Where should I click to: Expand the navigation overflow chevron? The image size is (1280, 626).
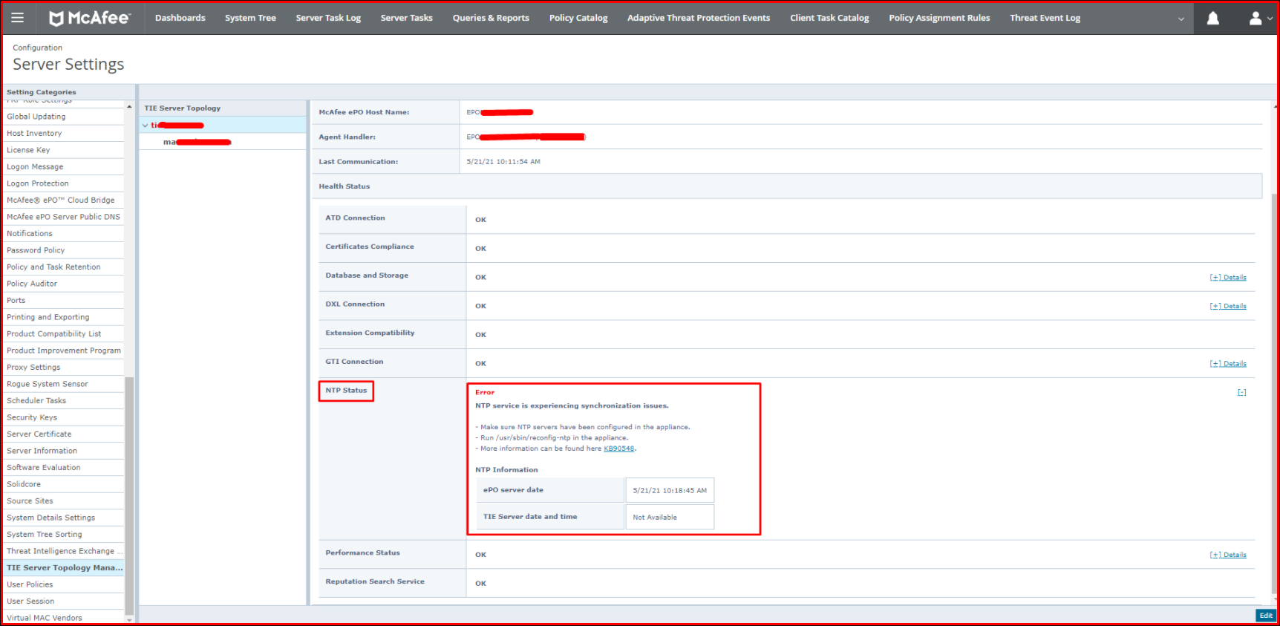1181,19
